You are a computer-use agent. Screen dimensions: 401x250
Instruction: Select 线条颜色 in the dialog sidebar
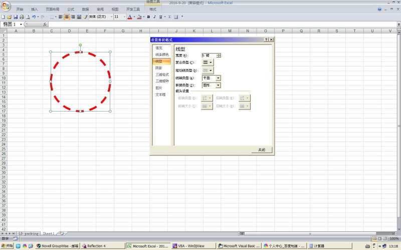(162, 54)
